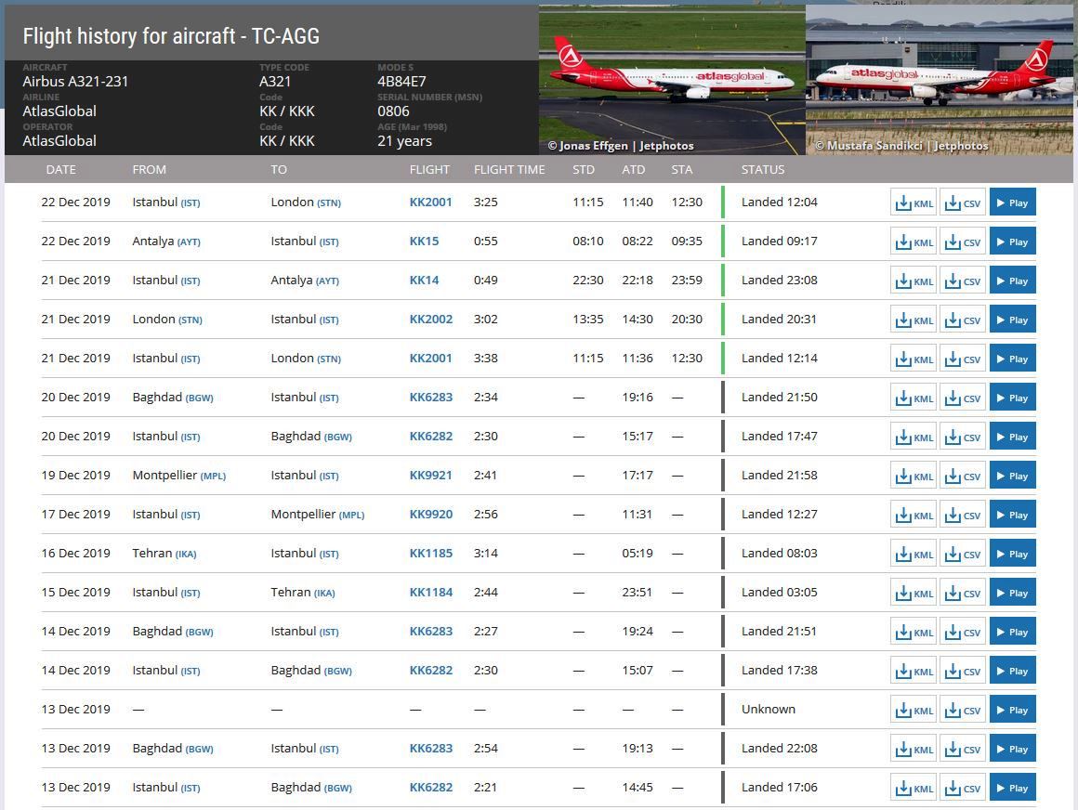
Task: View Mustafa Sandikci aircraft photo
Action: (940, 79)
